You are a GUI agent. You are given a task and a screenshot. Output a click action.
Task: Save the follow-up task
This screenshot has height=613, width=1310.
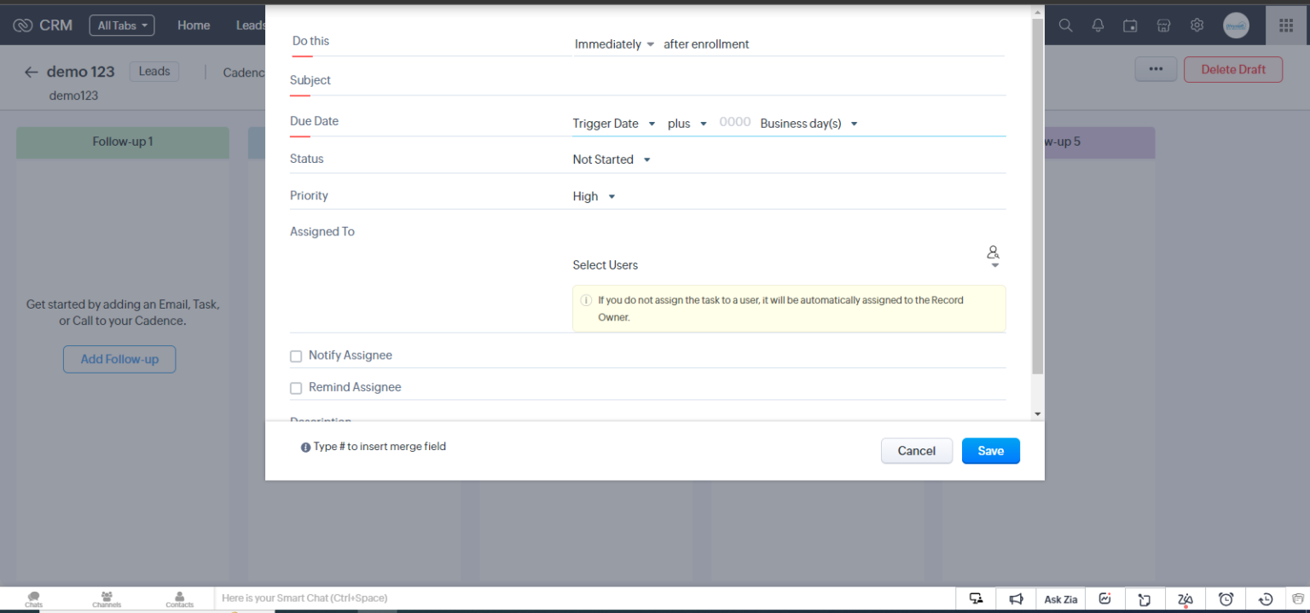click(x=990, y=450)
